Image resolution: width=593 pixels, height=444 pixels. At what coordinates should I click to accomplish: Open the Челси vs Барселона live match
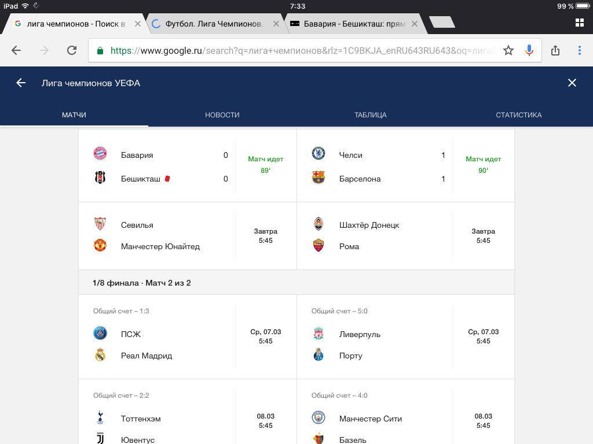click(x=405, y=166)
